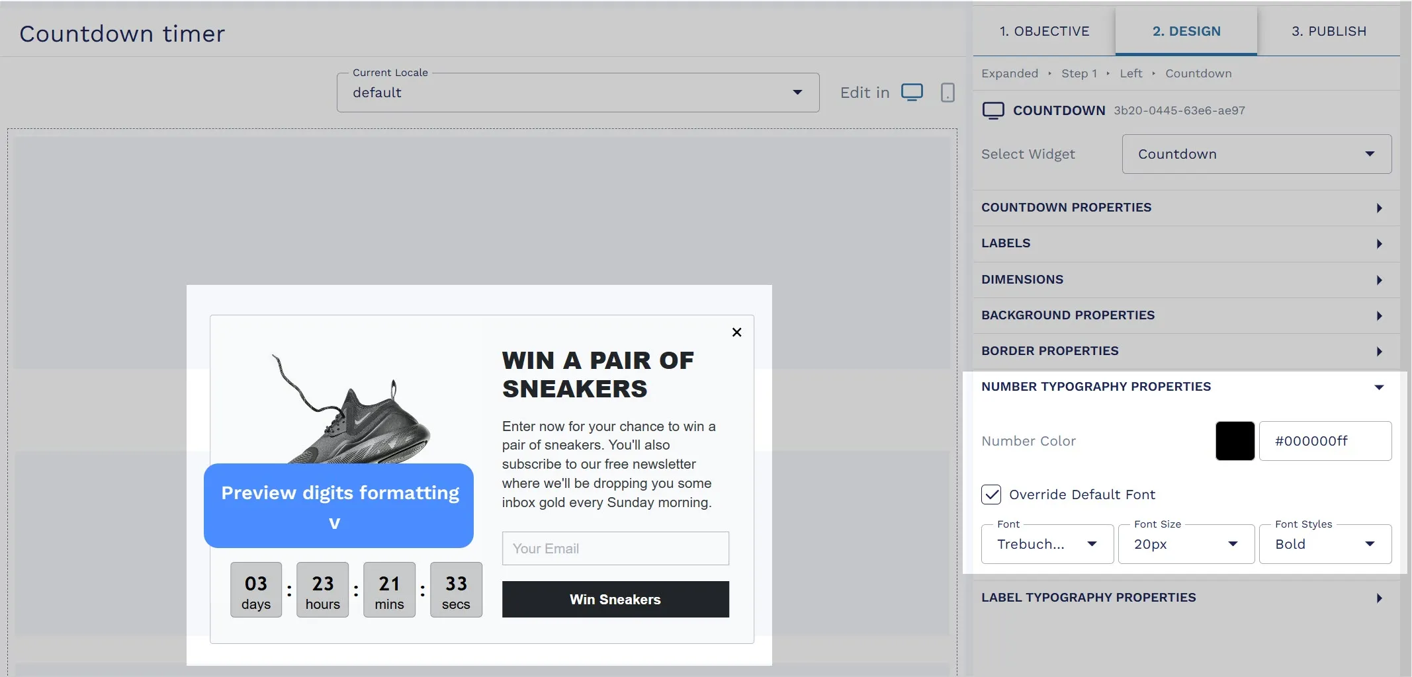Open the Current Locale dropdown
Screen dimensions: 1412x677
[x=578, y=93]
